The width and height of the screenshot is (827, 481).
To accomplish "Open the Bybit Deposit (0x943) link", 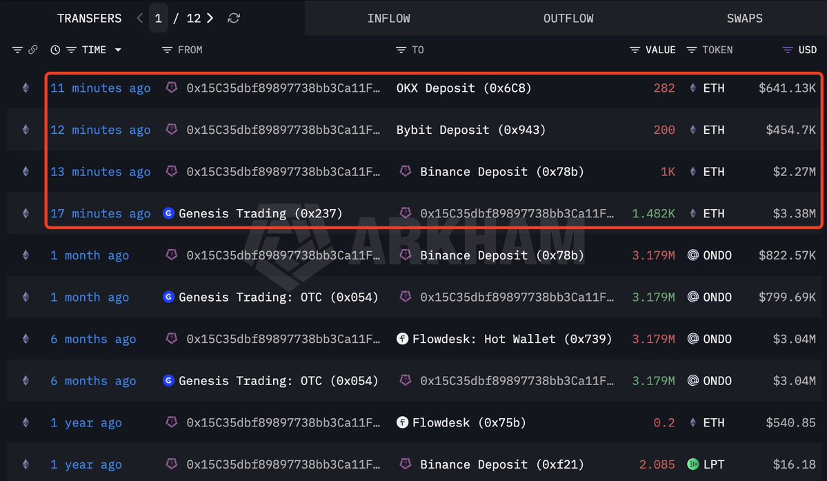I will 471,130.
